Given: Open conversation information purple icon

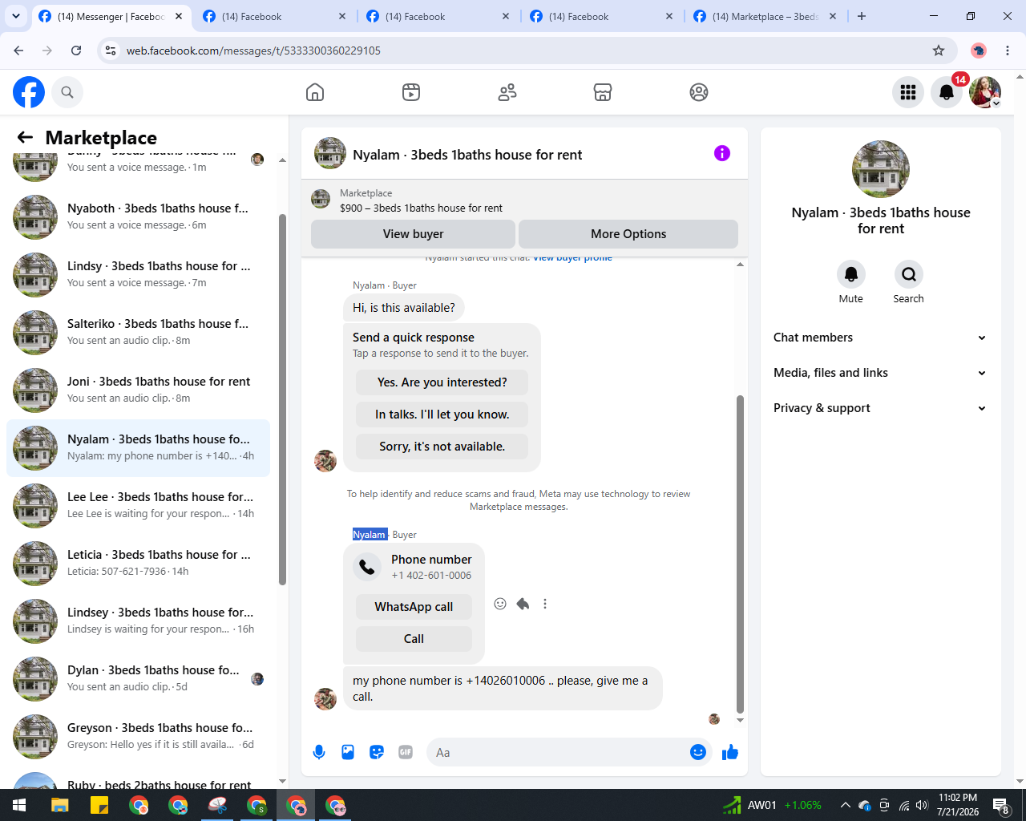Looking at the screenshot, I should tap(722, 153).
